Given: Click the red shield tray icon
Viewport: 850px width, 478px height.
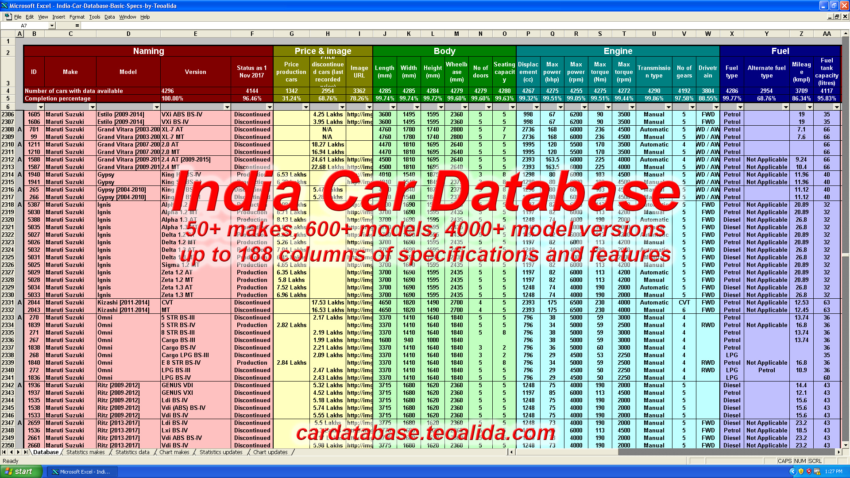Looking at the screenshot, I should click(x=809, y=471).
